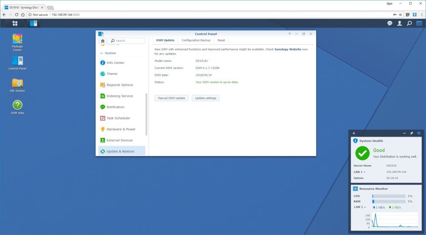Open Task Scheduler in sidebar
The image size is (426, 235).
121,118
